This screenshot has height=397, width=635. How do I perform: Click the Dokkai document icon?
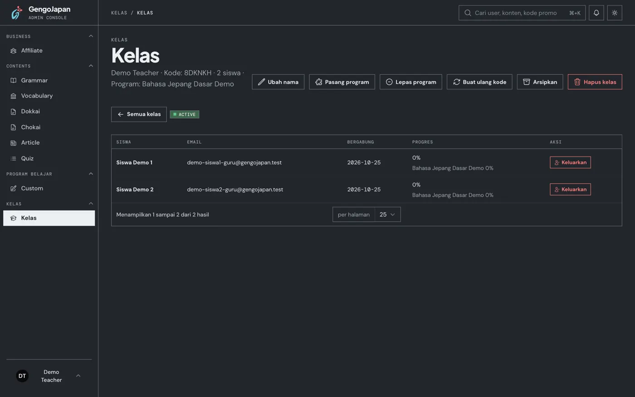point(13,112)
